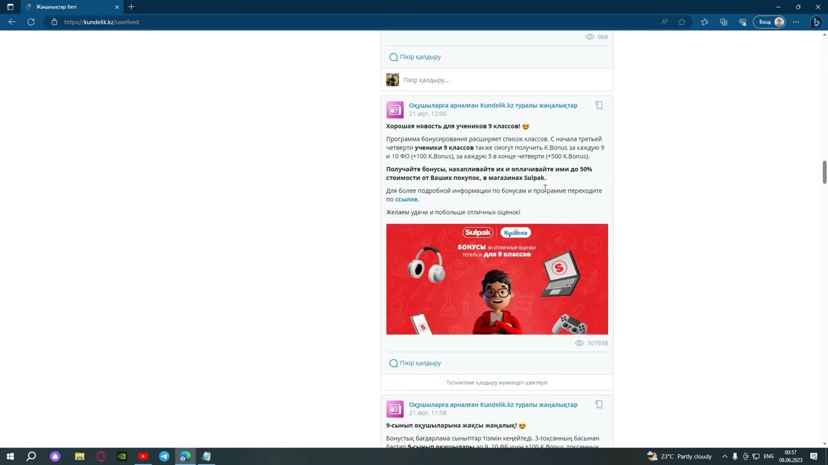Follow the ссылке hyperlink in the post
The image size is (828, 465).
point(407,200)
